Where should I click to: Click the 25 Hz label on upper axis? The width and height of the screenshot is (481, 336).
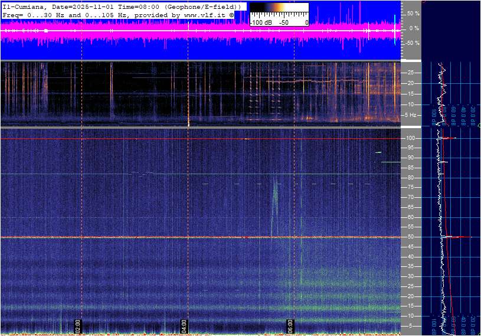pyautogui.click(x=411, y=73)
